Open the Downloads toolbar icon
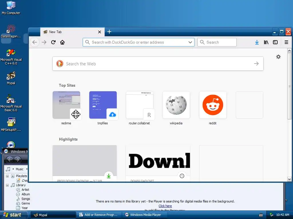This screenshot has height=219, width=293. click(257, 42)
